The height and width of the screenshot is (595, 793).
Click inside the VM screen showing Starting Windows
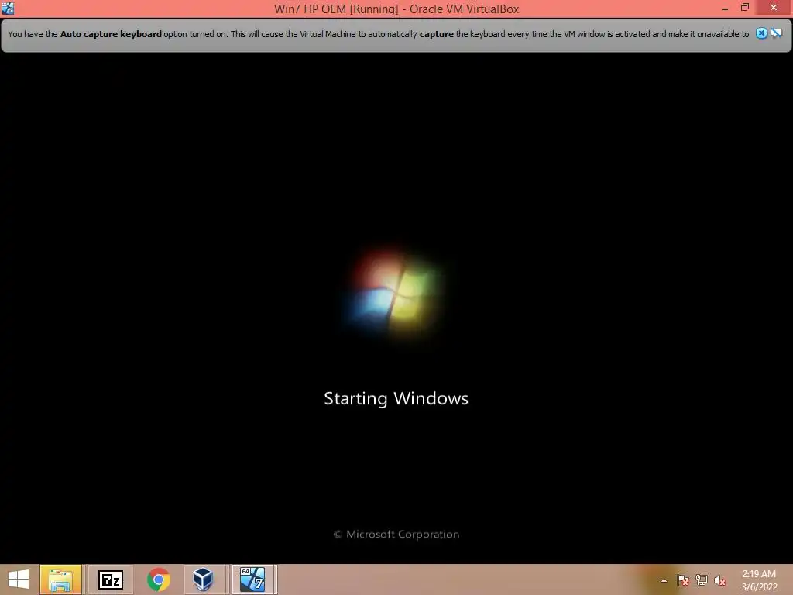(x=396, y=308)
